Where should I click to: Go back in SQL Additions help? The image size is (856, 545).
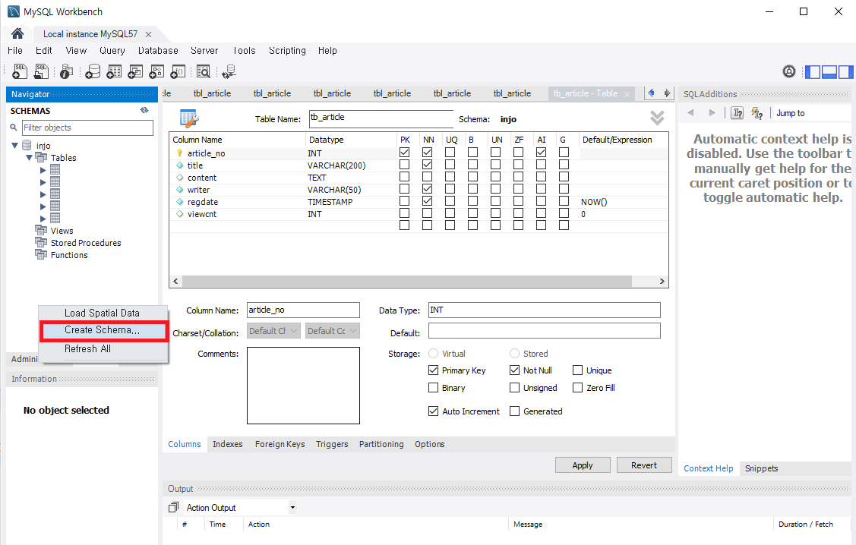click(690, 113)
